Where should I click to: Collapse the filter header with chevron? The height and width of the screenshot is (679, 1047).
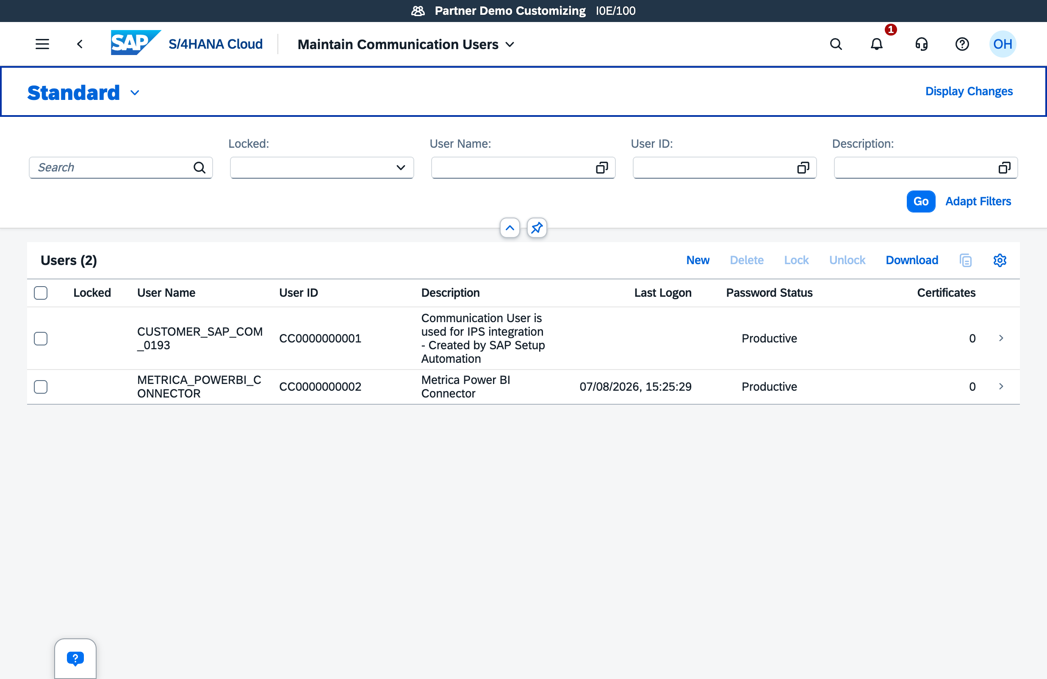(510, 228)
